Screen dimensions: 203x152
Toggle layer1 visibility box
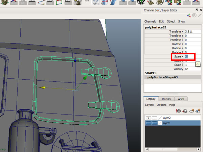(x=148, y=123)
